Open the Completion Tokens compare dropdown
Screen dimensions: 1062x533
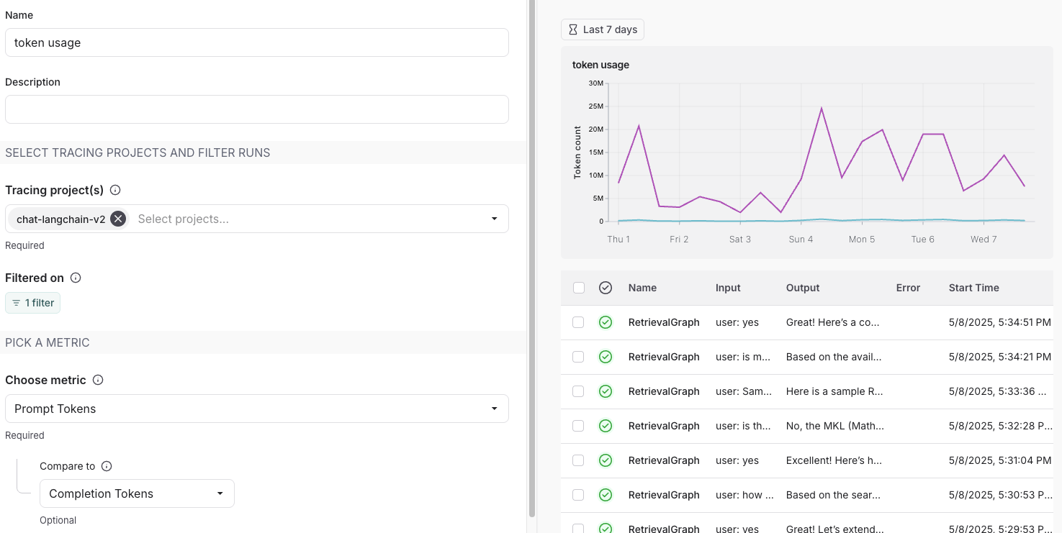coord(137,493)
